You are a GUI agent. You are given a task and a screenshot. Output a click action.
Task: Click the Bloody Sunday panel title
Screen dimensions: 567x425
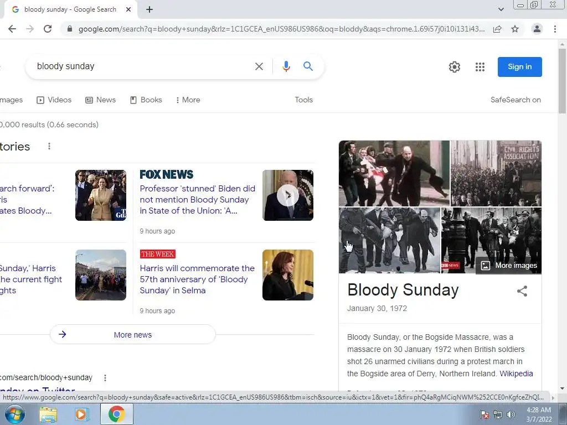403,290
